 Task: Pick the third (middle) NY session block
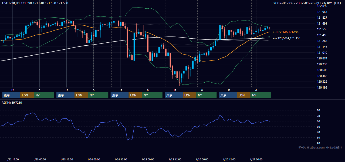152,95
